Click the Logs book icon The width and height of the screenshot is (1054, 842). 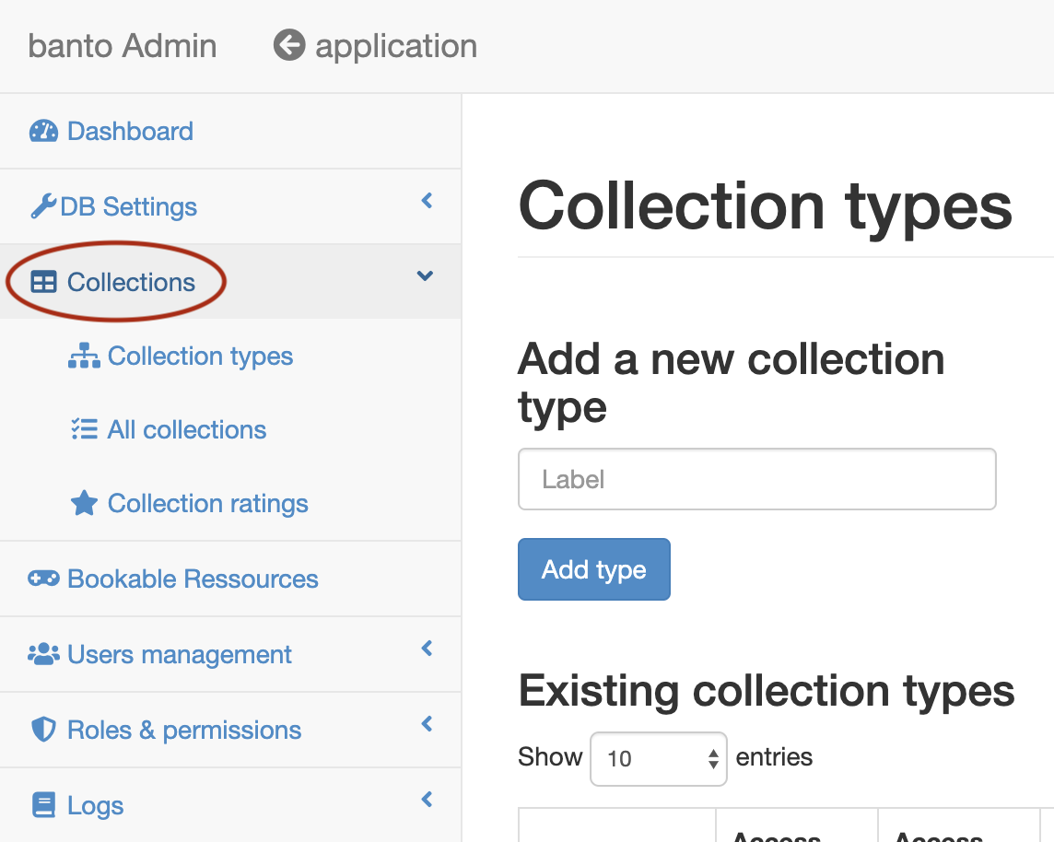[44, 804]
